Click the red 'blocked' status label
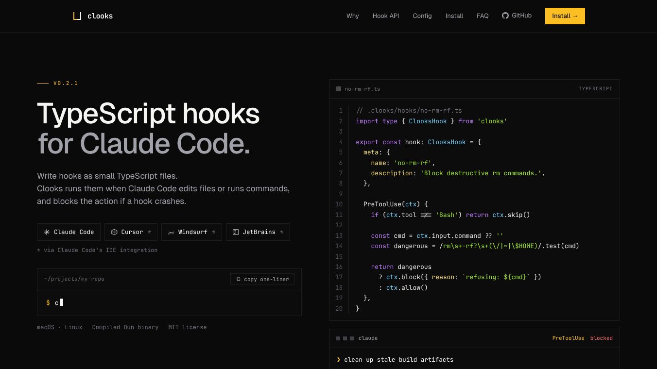The height and width of the screenshot is (369, 657). [x=602, y=338]
